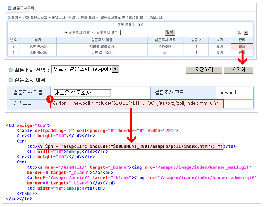
Task: Click the bullet icon before the list description
Action: click(x=9, y=17)
